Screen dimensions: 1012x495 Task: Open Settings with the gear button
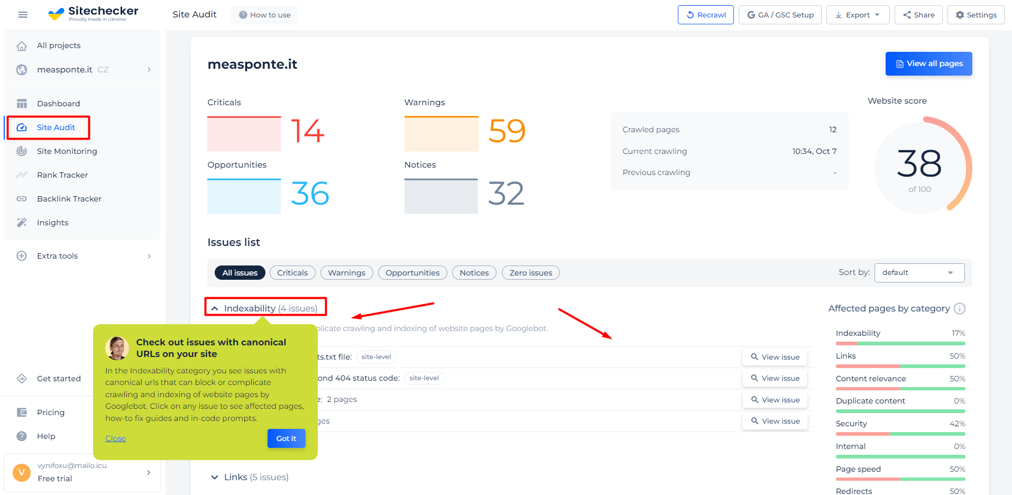click(976, 15)
